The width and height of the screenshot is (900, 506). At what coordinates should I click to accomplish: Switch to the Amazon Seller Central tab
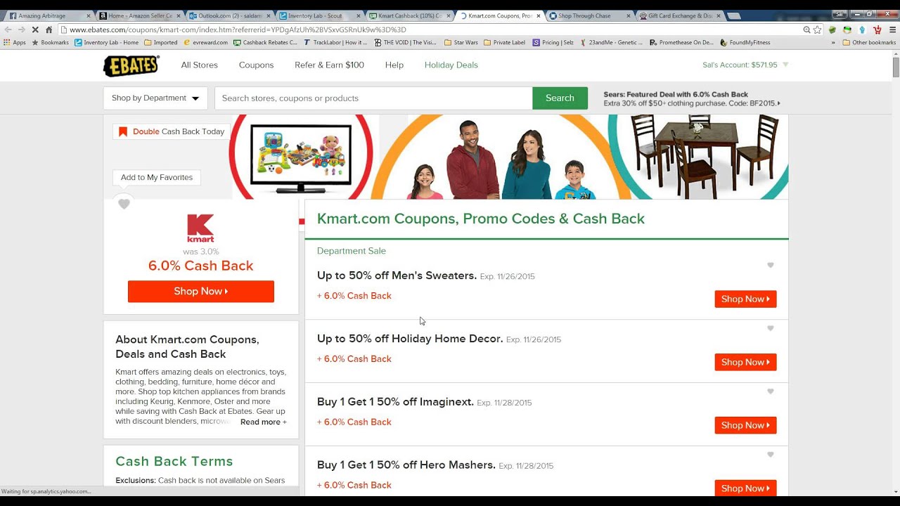[x=139, y=15]
